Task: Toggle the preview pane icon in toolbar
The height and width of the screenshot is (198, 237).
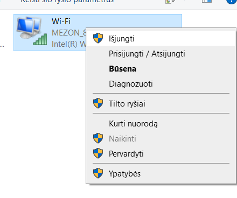Action: click(x=207, y=2)
